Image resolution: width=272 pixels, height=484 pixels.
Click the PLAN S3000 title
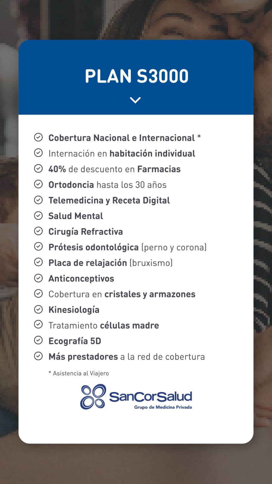[x=137, y=76]
